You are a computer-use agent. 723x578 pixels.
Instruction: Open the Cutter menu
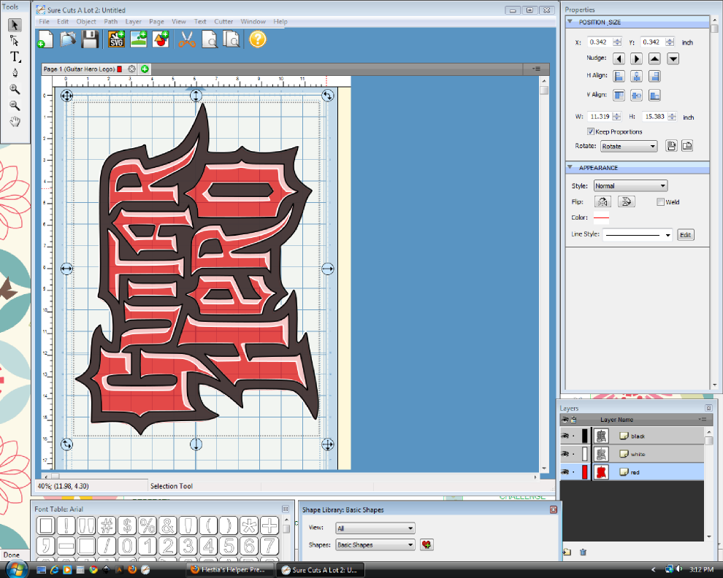[223, 22]
